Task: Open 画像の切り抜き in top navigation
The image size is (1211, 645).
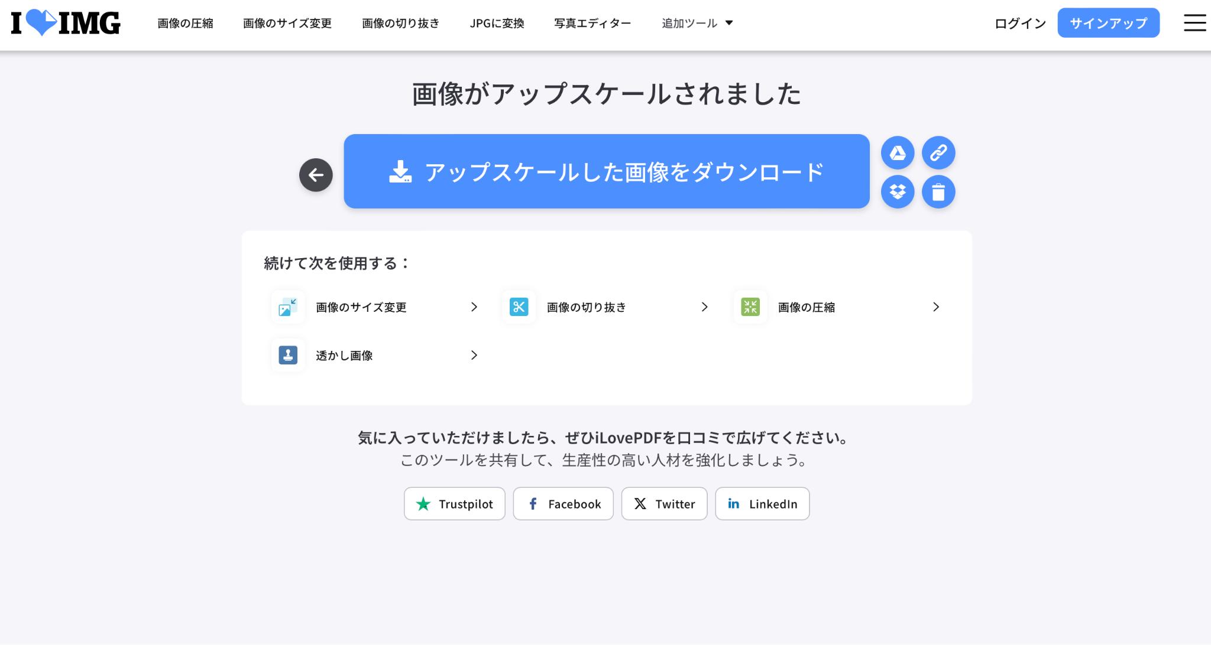Action: [x=401, y=23]
